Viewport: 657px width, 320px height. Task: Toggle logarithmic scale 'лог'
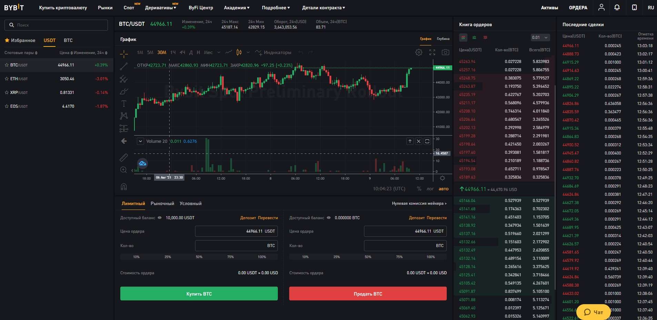[x=430, y=189]
